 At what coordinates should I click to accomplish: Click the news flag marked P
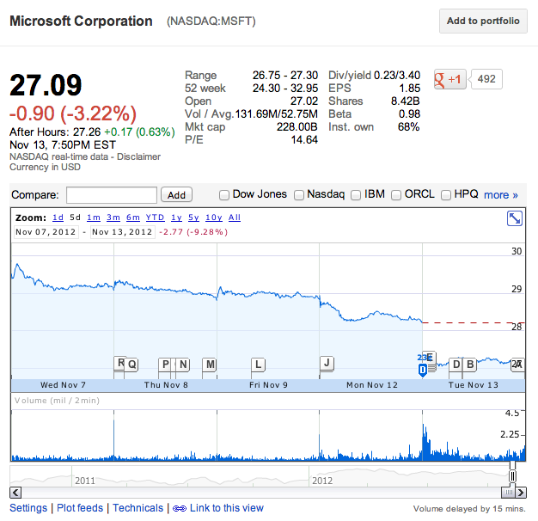click(x=165, y=365)
